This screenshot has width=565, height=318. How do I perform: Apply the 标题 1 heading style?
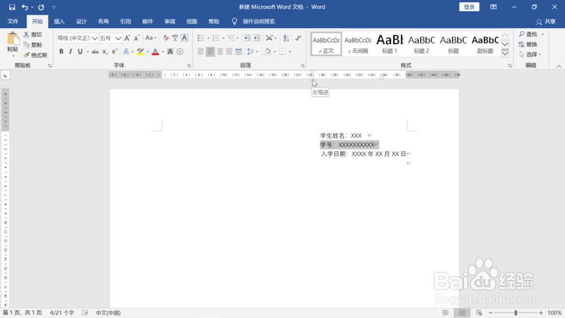pos(389,44)
